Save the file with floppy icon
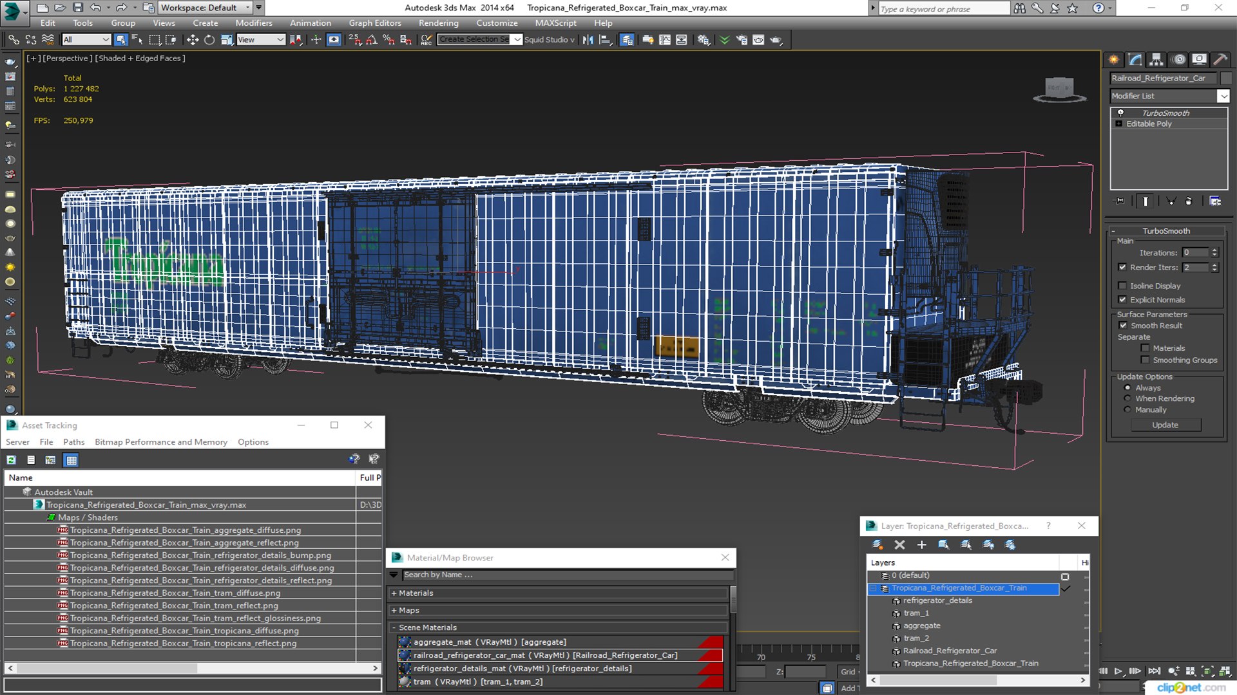 tap(77, 8)
